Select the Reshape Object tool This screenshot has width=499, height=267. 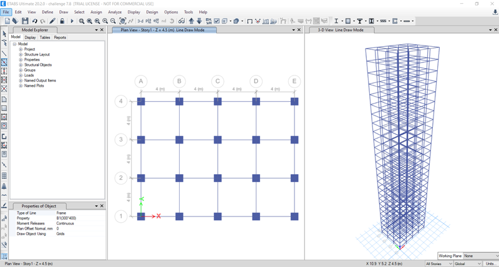(x=4, y=42)
